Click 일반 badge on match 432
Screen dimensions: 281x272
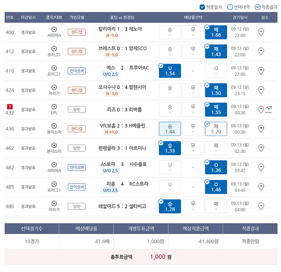[77, 109]
